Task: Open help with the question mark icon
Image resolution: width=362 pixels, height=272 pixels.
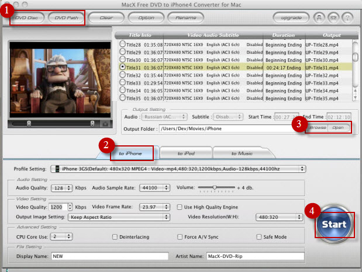Action: (347, 18)
